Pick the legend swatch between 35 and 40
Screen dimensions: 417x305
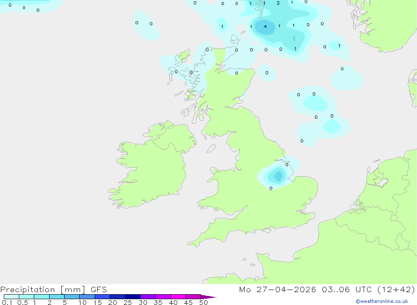tap(163, 297)
